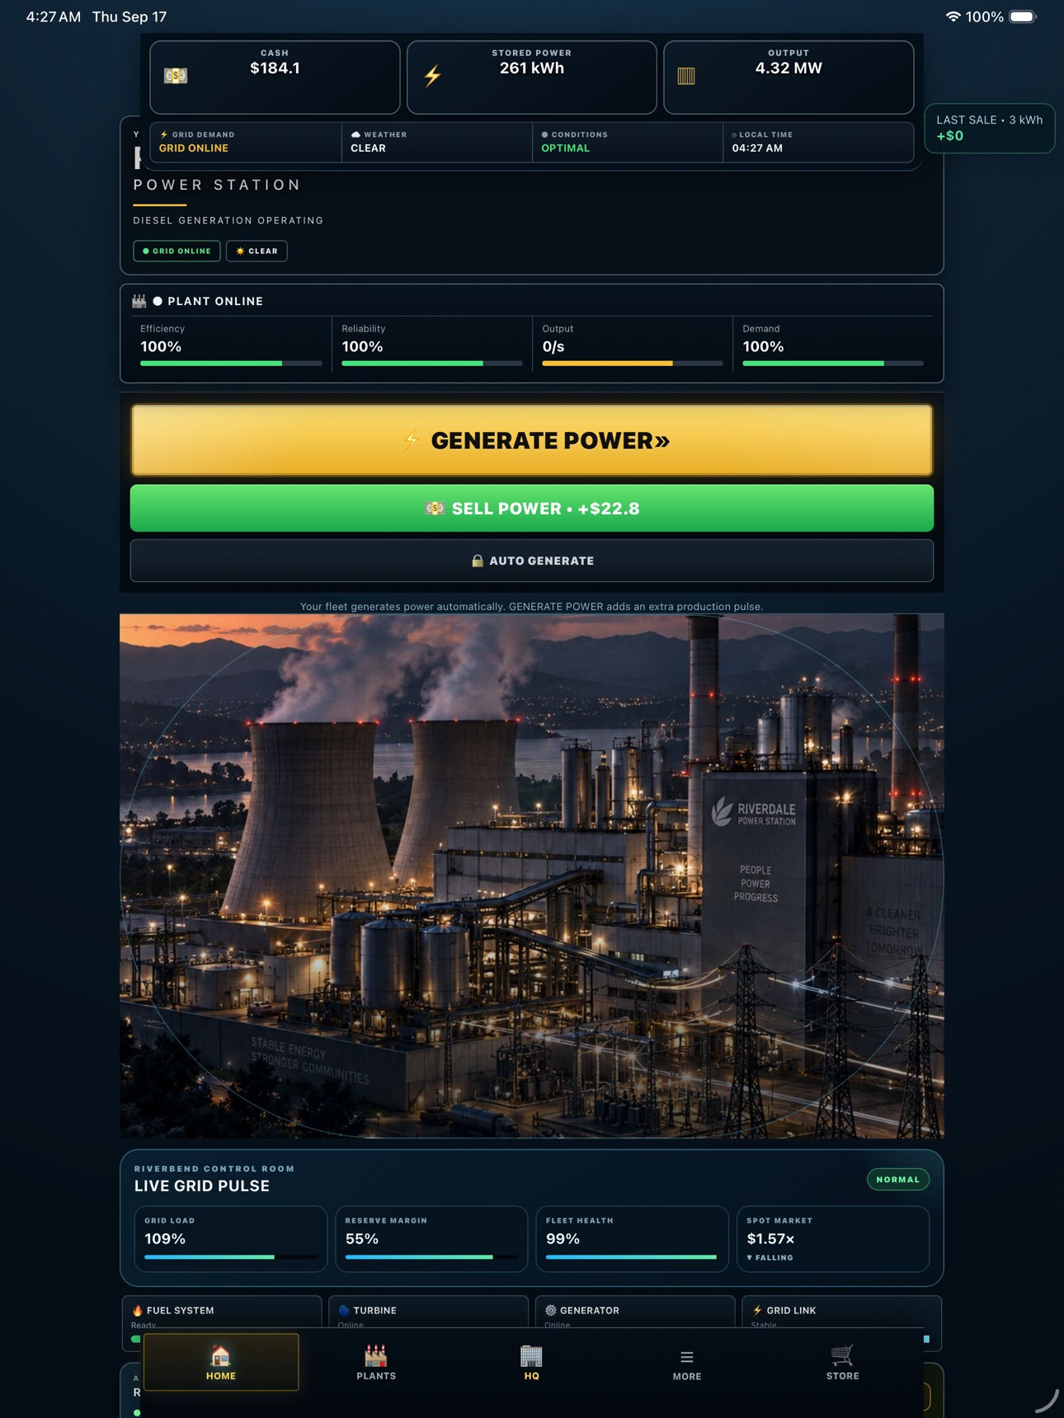Tap the Last Sale notification
Image resolution: width=1064 pixels, height=1418 pixels.
(x=990, y=128)
